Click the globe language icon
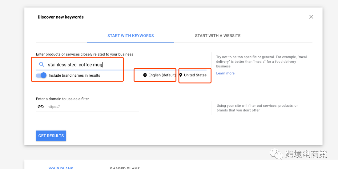The image size is (338, 169). tap(145, 75)
